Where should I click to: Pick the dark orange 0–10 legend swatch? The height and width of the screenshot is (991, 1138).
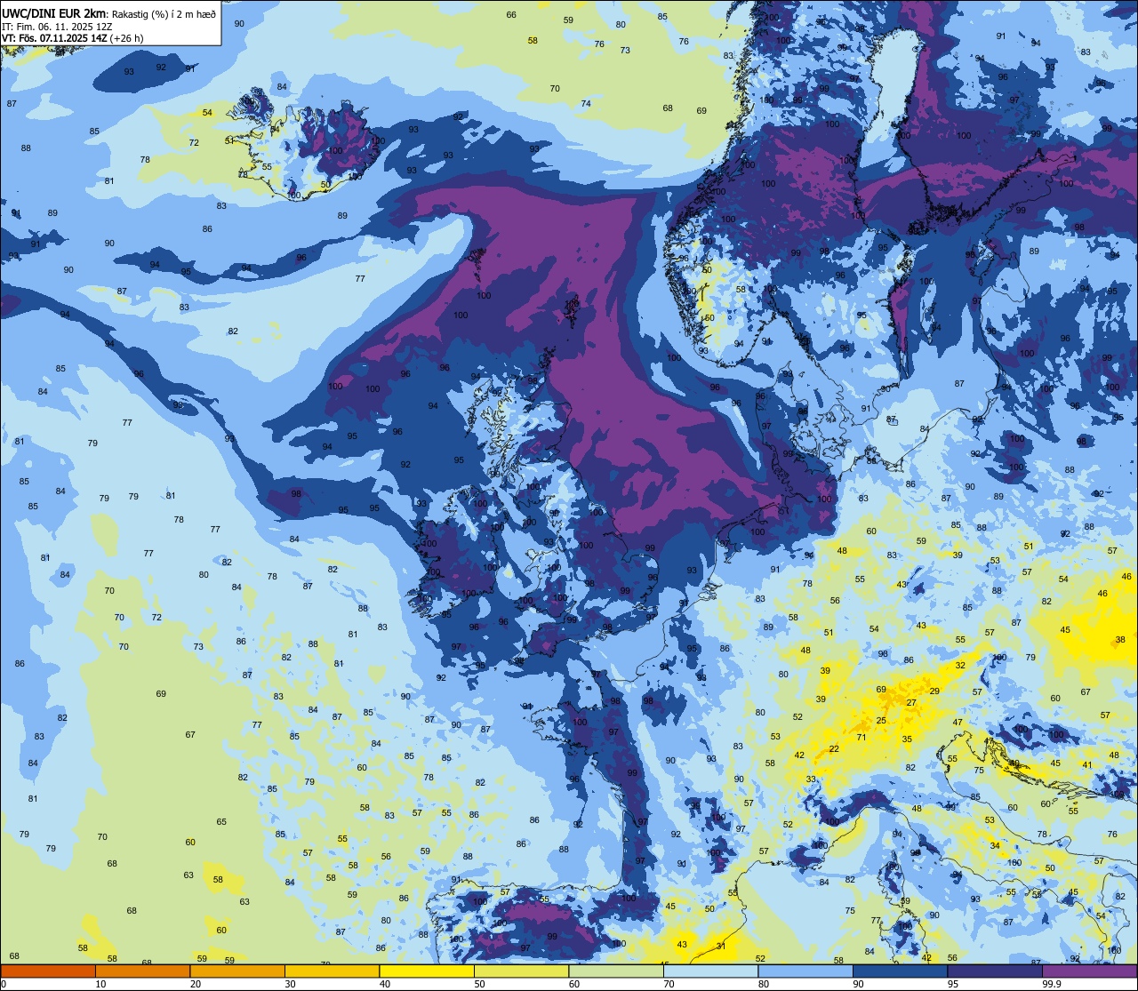[x=48, y=971]
